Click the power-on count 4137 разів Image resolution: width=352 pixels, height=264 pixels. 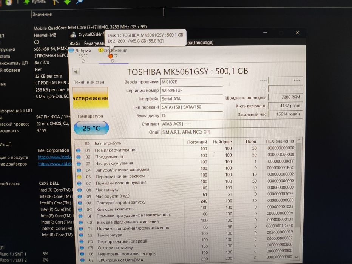(x=285, y=106)
